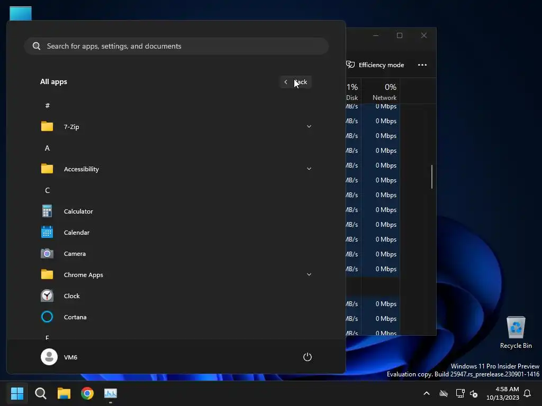Click the All apps heading
The width and height of the screenshot is (542, 406).
53,81
